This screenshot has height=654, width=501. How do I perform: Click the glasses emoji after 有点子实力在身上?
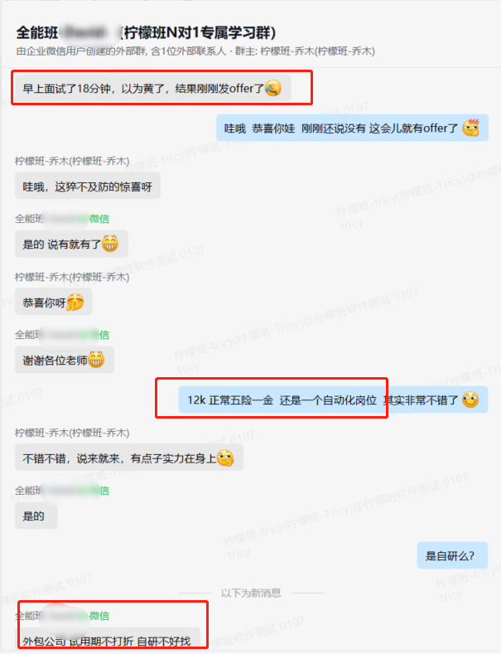point(225,458)
